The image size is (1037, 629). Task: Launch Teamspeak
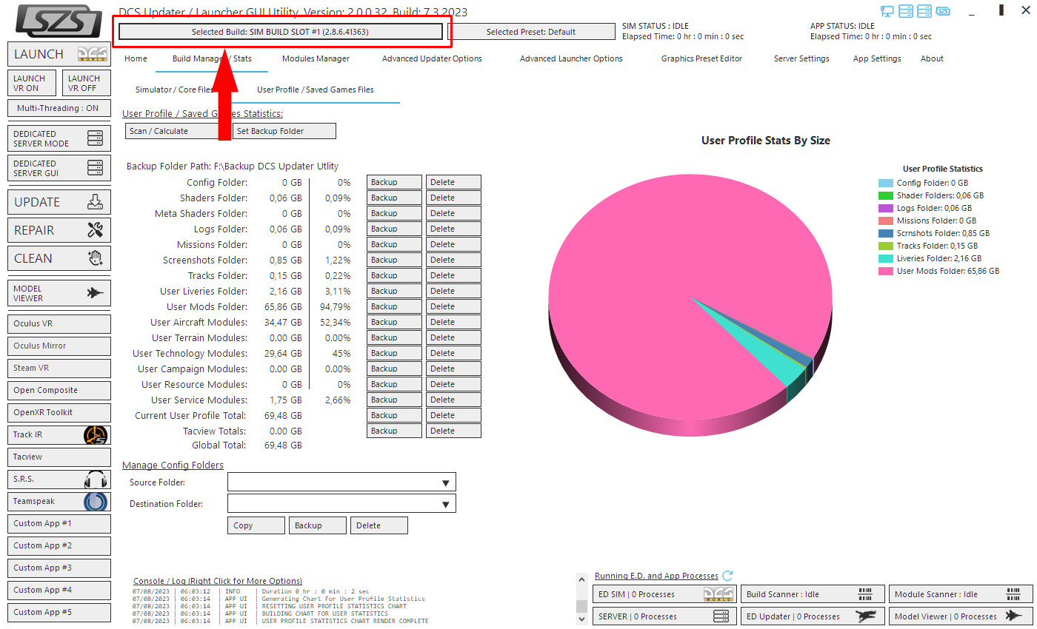pos(59,501)
